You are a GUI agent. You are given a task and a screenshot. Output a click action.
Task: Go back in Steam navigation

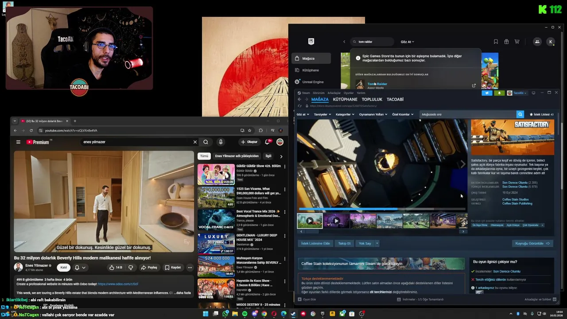[299, 99]
